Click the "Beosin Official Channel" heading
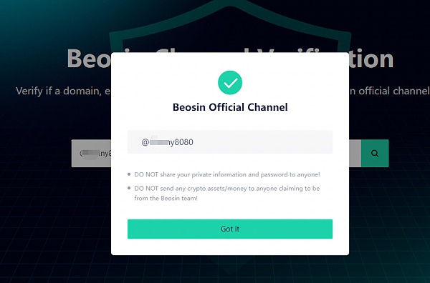 coord(230,107)
